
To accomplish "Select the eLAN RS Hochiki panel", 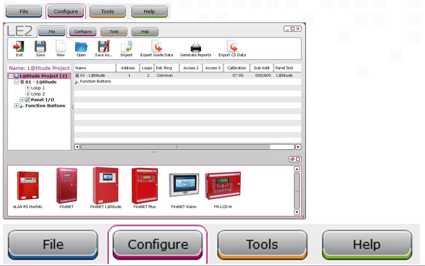I will click(x=28, y=186).
